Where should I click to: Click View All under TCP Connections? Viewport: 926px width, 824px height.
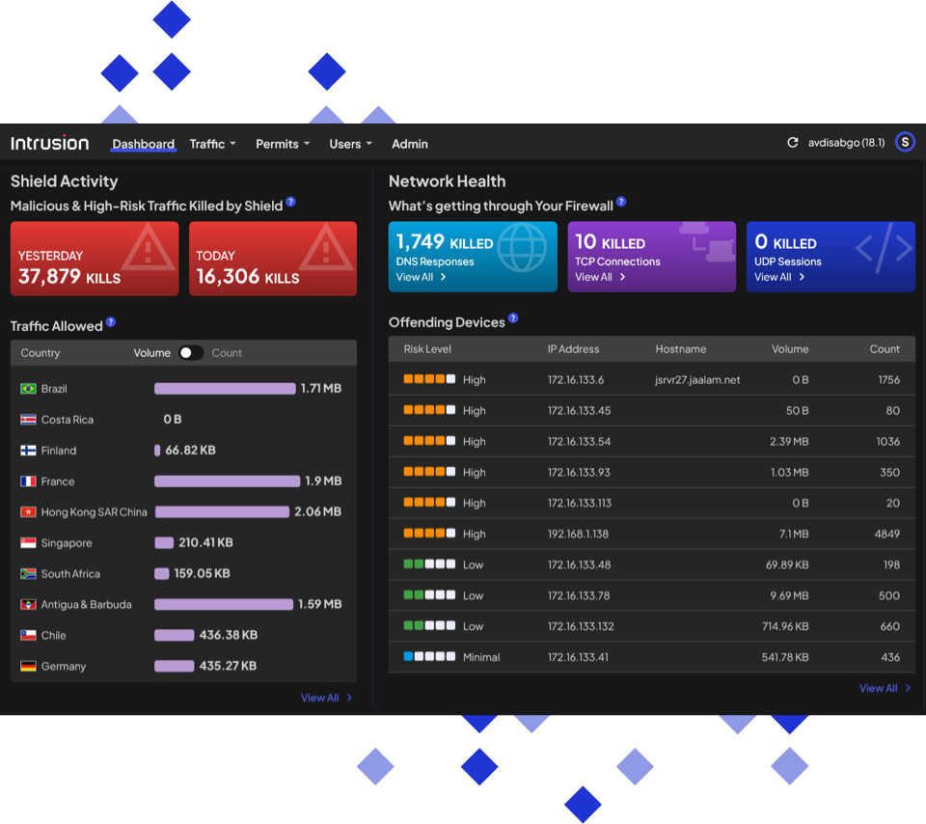pos(600,277)
